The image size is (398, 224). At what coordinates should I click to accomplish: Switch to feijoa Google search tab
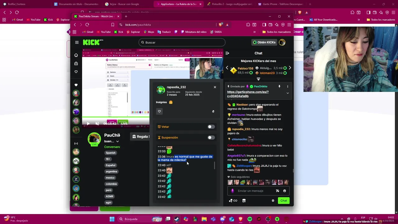(127, 4)
